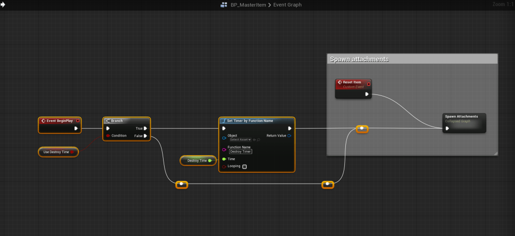This screenshot has height=236, width=515.
Task: Click the green Time input pin
Action: click(x=224, y=159)
